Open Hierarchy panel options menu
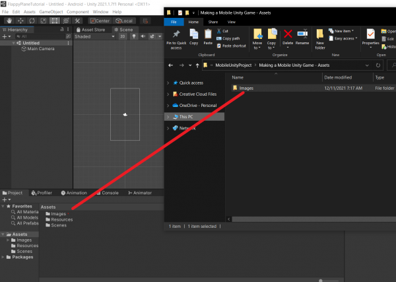Image resolution: width=396 pixels, height=282 pixels. point(68,29)
